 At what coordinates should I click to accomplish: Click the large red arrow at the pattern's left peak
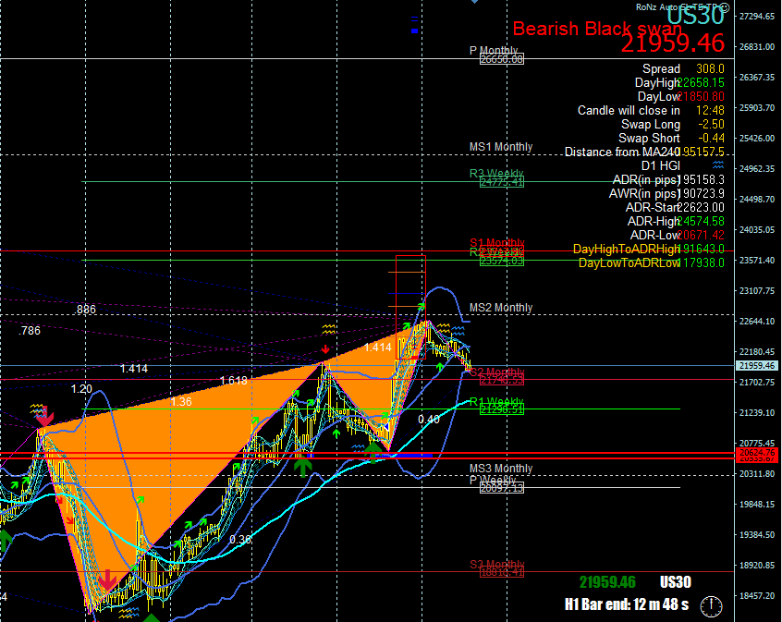(x=44, y=418)
